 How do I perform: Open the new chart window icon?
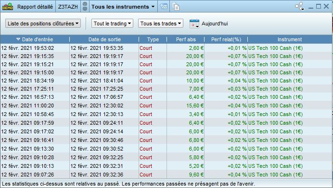click(x=164, y=6)
